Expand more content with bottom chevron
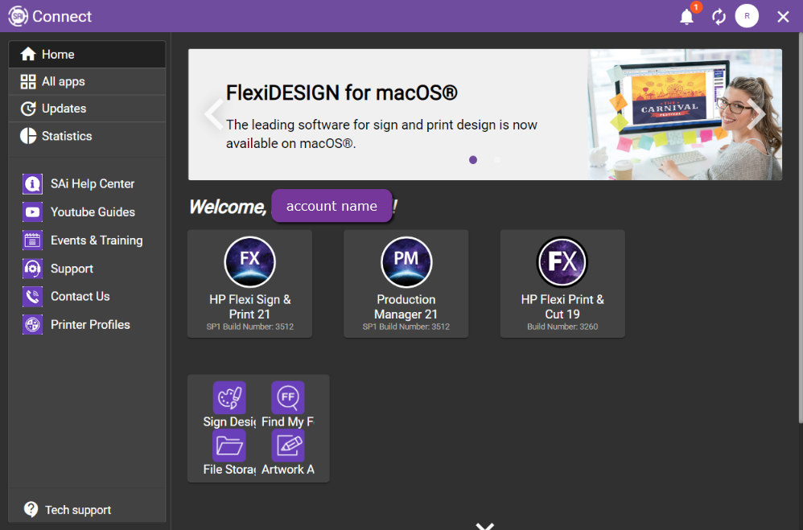 pyautogui.click(x=484, y=526)
